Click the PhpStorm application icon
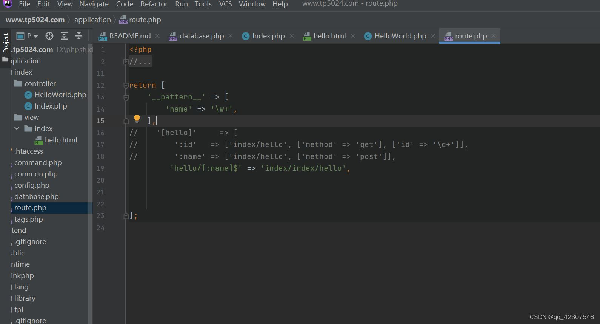600x324 pixels. (8, 4)
